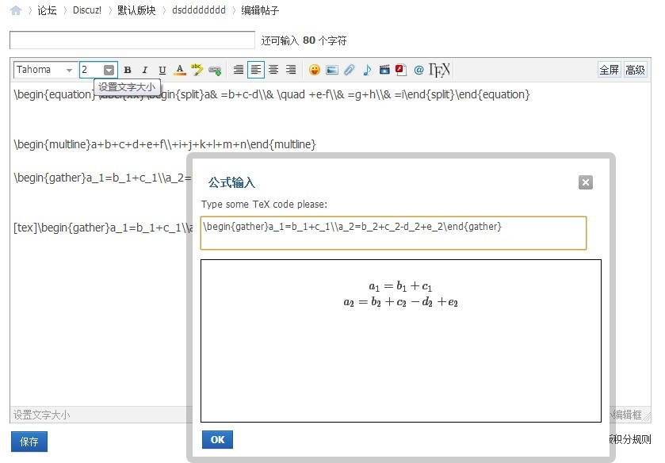Open the Discuz! breadcrumb link
Viewport: 665px width, 463px height.
[87, 10]
